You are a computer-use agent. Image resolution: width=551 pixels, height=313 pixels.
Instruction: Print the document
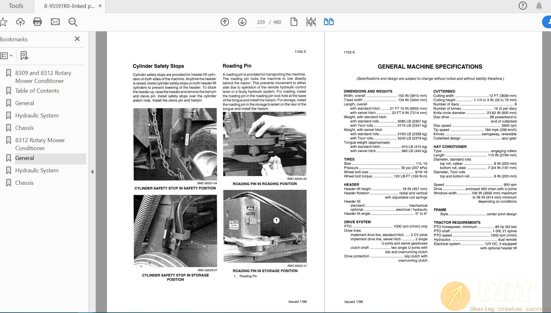(37, 22)
